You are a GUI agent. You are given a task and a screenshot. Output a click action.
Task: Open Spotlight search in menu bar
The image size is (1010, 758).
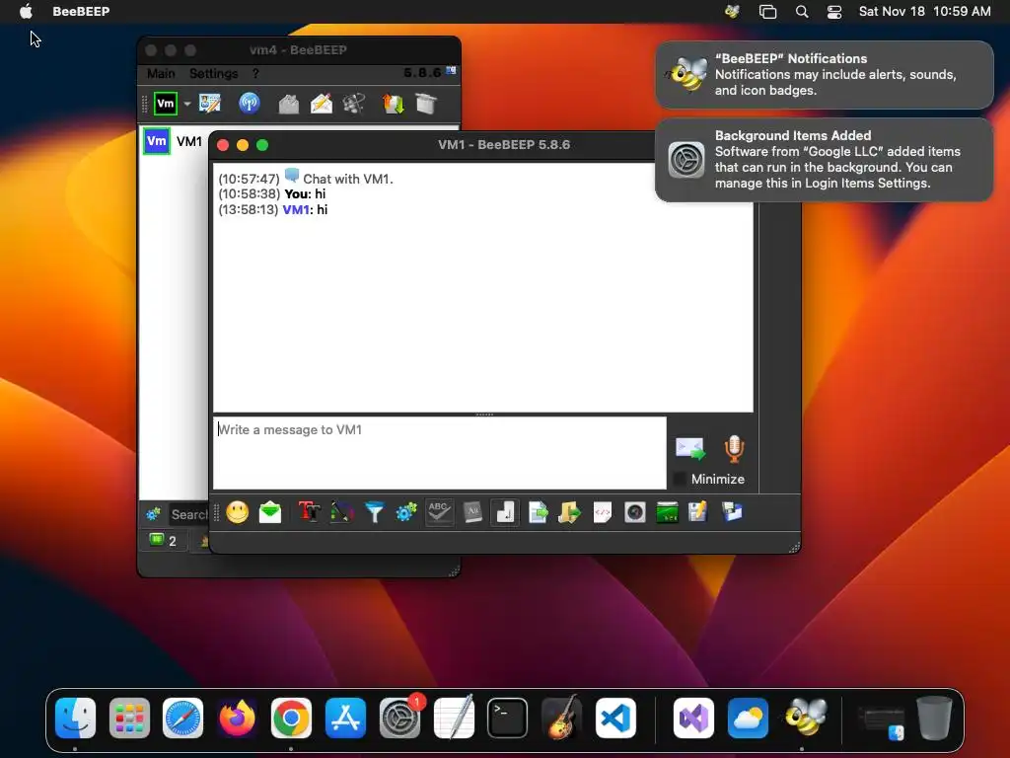point(802,11)
